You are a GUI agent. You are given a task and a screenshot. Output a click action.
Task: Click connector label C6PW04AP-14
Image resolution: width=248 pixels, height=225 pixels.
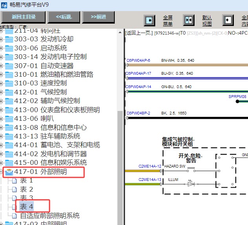[x=138, y=87]
